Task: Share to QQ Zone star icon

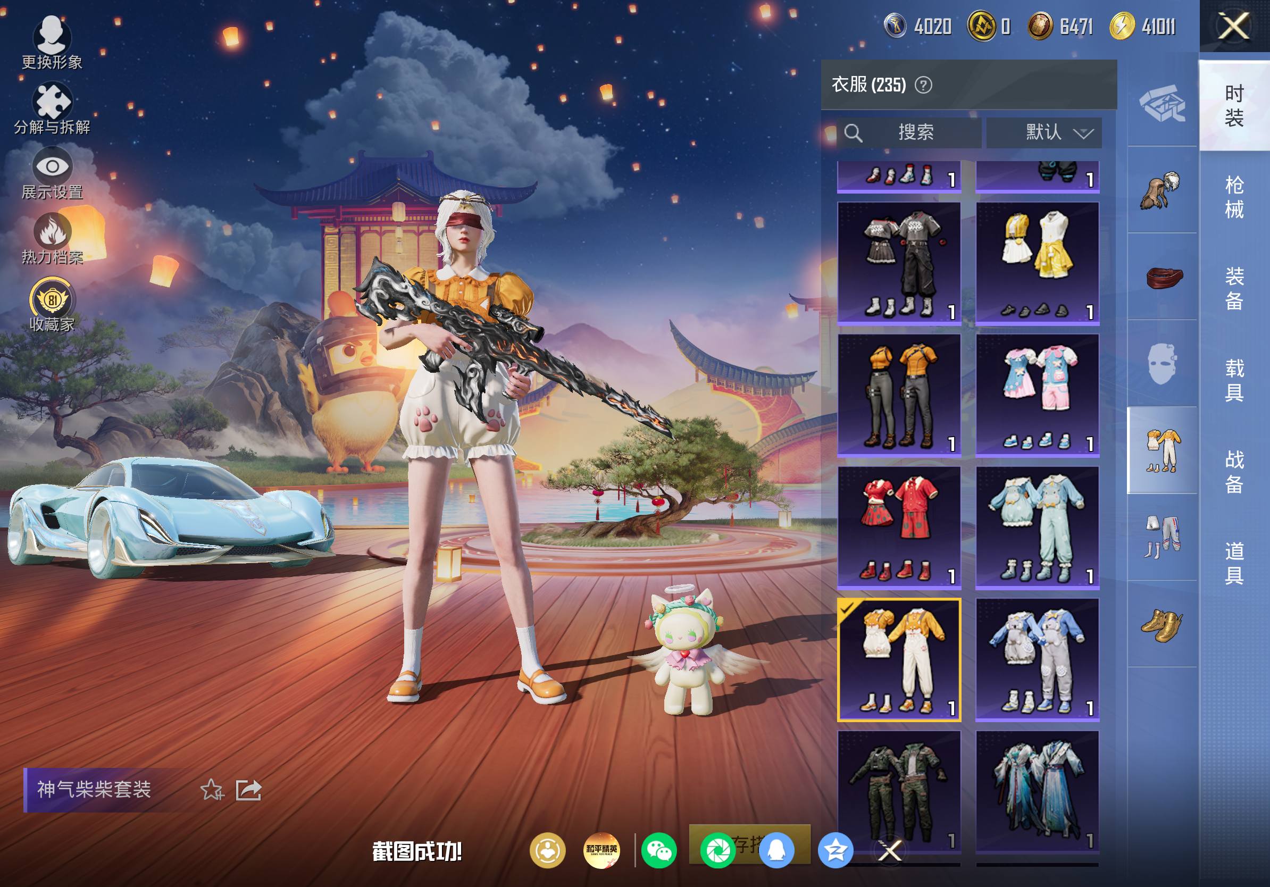Action: (835, 850)
